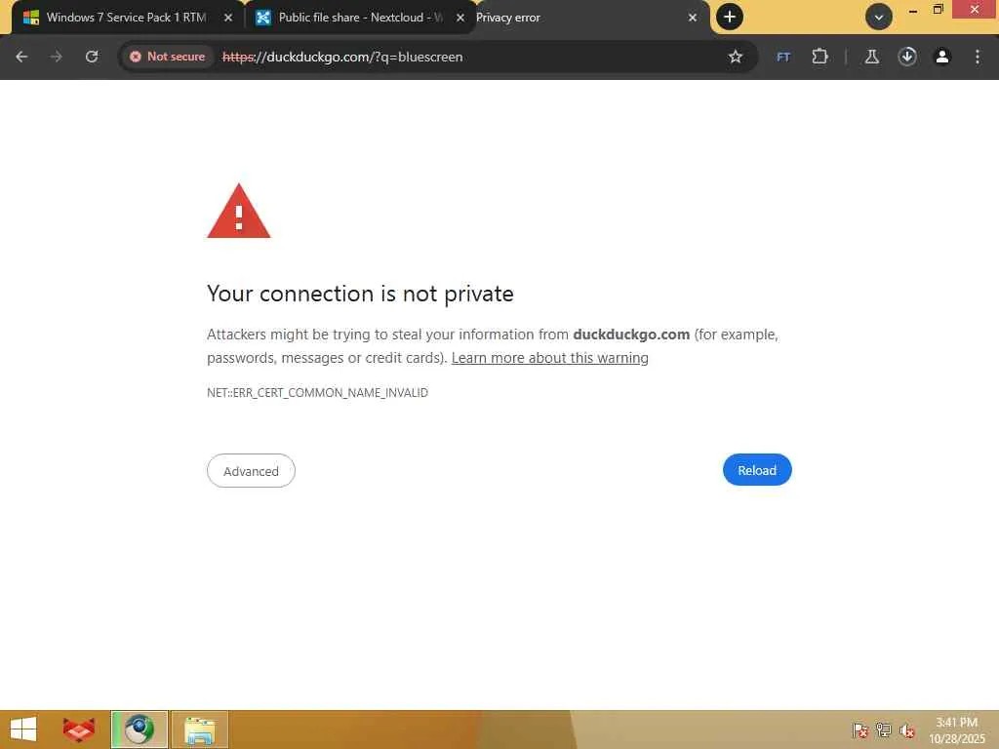Bookmark this page with the star icon

pyautogui.click(x=736, y=57)
